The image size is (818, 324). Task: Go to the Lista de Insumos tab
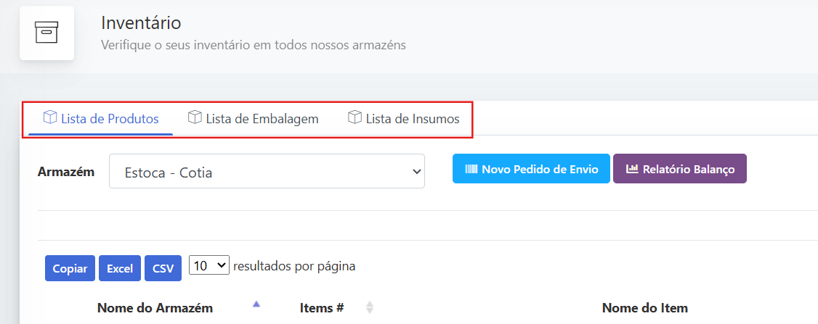(412, 119)
